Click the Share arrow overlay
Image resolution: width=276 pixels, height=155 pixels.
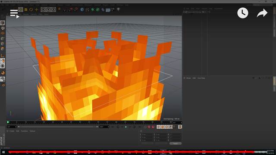coord(262,13)
